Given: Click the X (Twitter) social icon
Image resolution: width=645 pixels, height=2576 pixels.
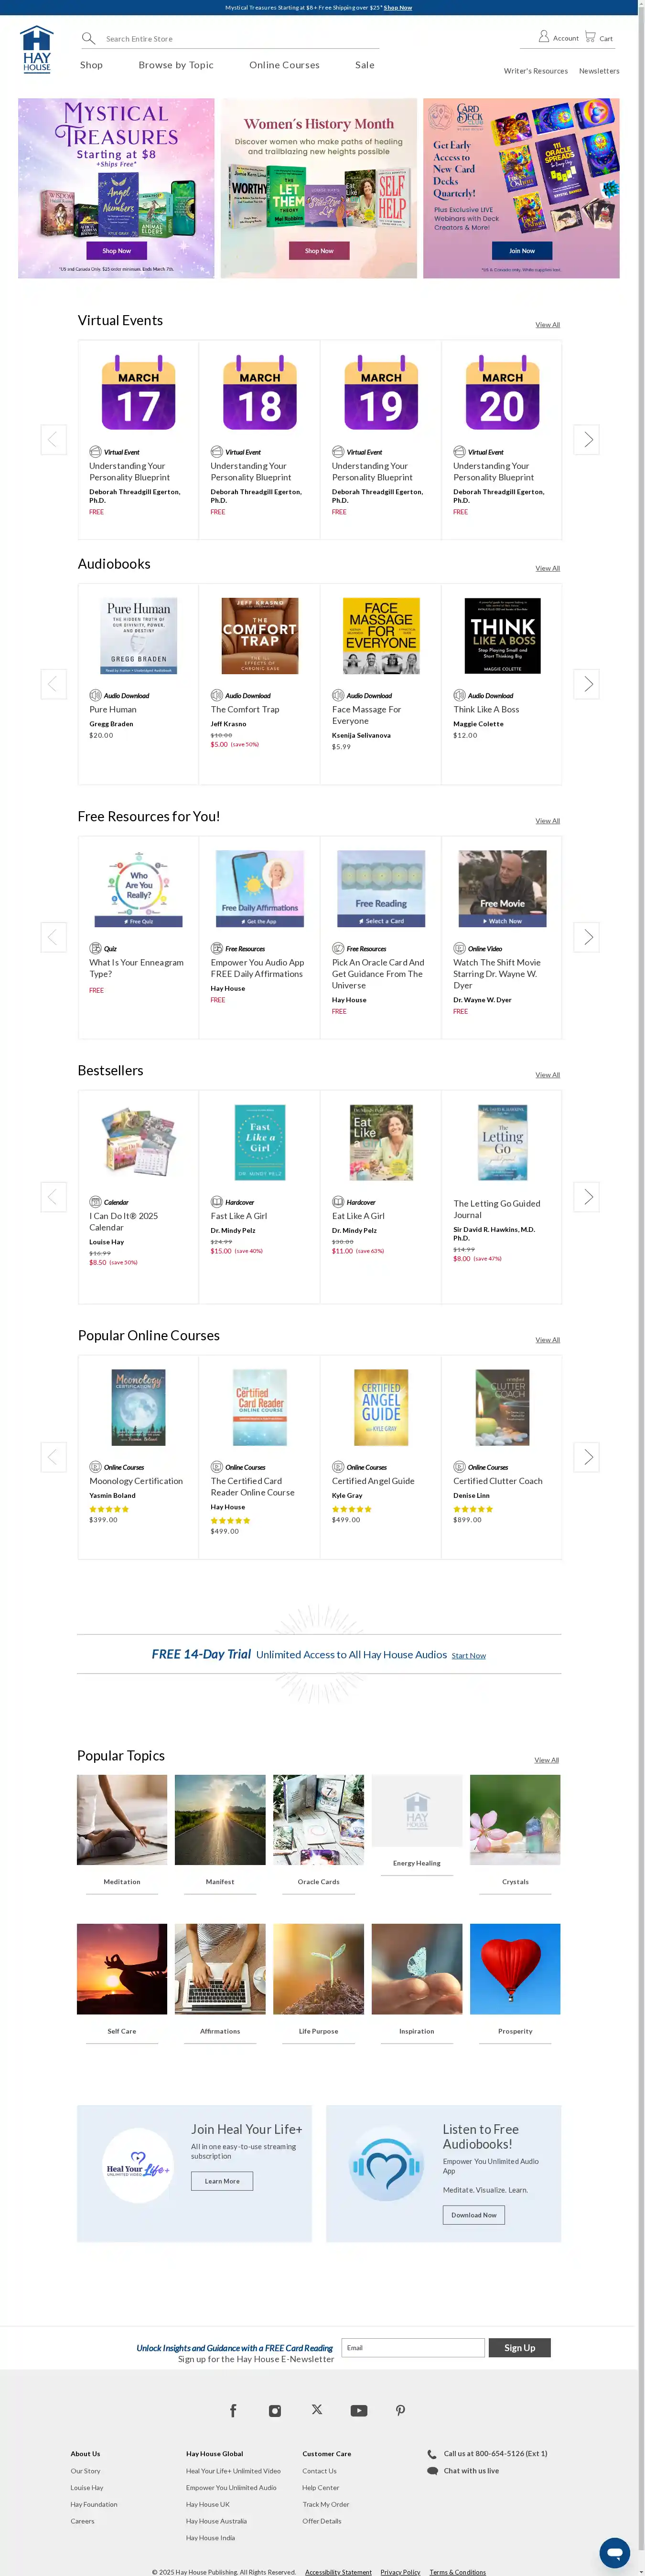Looking at the screenshot, I should click(316, 2410).
